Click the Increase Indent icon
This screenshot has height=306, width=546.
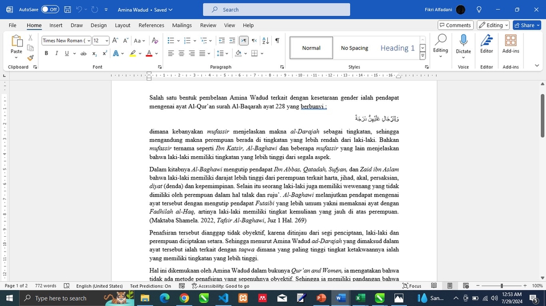coord(232,41)
